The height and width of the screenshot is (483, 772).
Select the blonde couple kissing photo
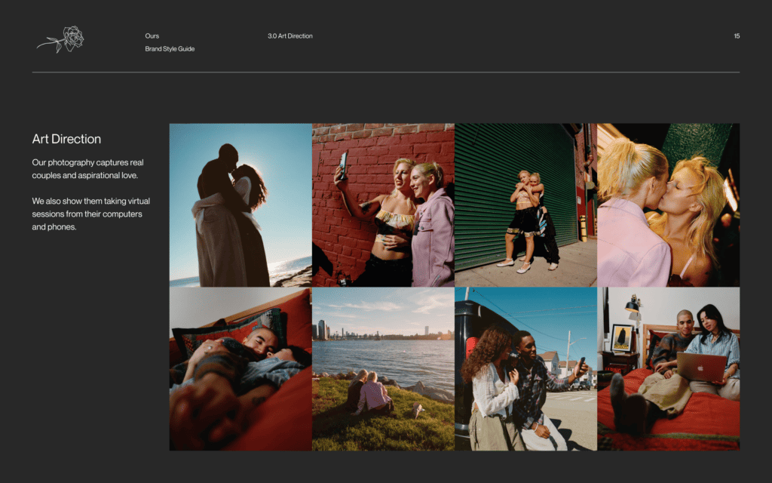point(668,205)
